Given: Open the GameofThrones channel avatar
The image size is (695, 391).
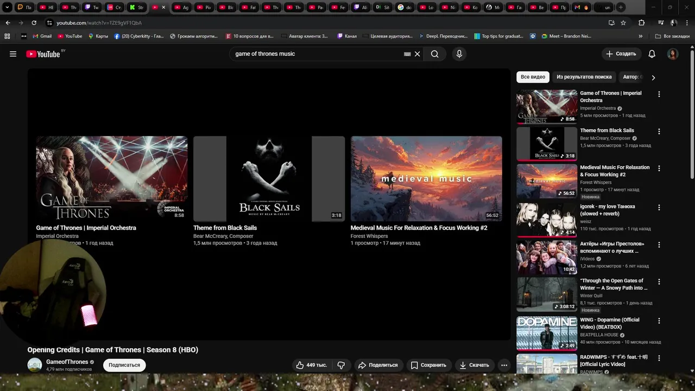Looking at the screenshot, I should (x=35, y=365).
